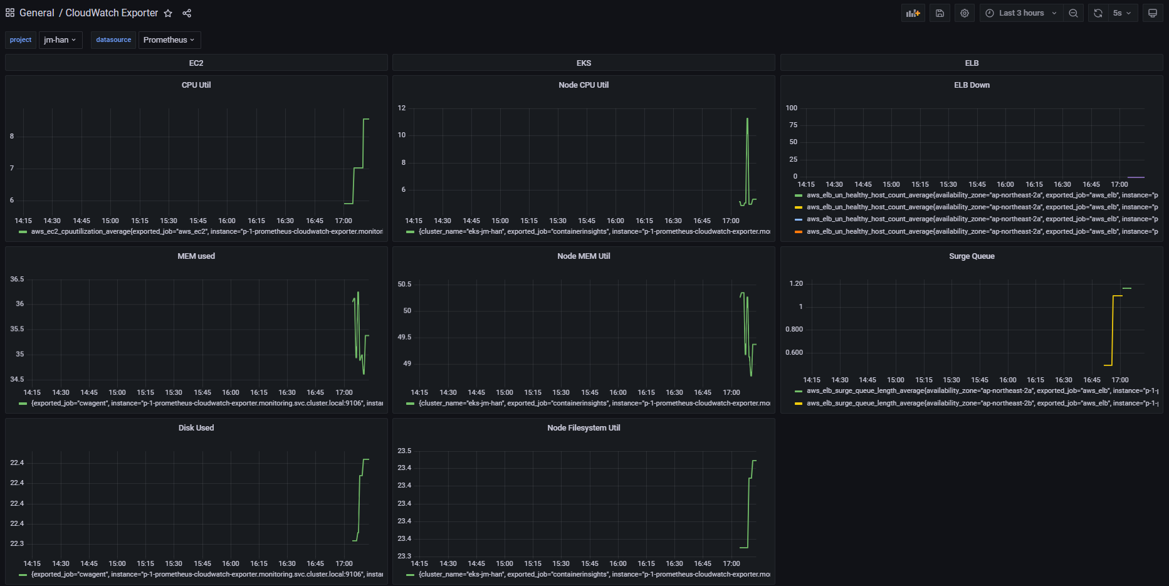Collapse the EKS row header
The image size is (1169, 586).
point(584,63)
